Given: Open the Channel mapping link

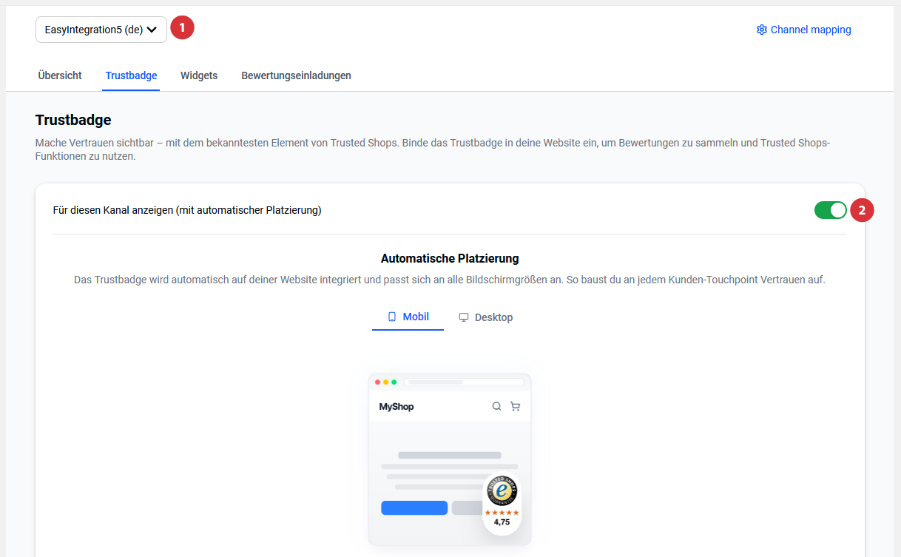Looking at the screenshot, I should tap(810, 30).
